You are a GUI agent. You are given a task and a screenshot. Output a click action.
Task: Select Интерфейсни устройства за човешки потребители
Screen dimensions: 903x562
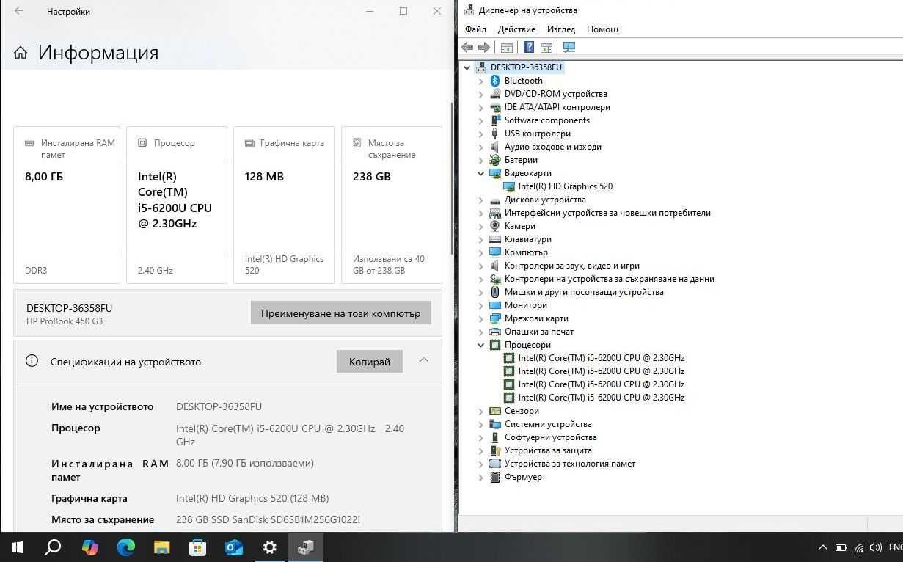pyautogui.click(x=607, y=213)
